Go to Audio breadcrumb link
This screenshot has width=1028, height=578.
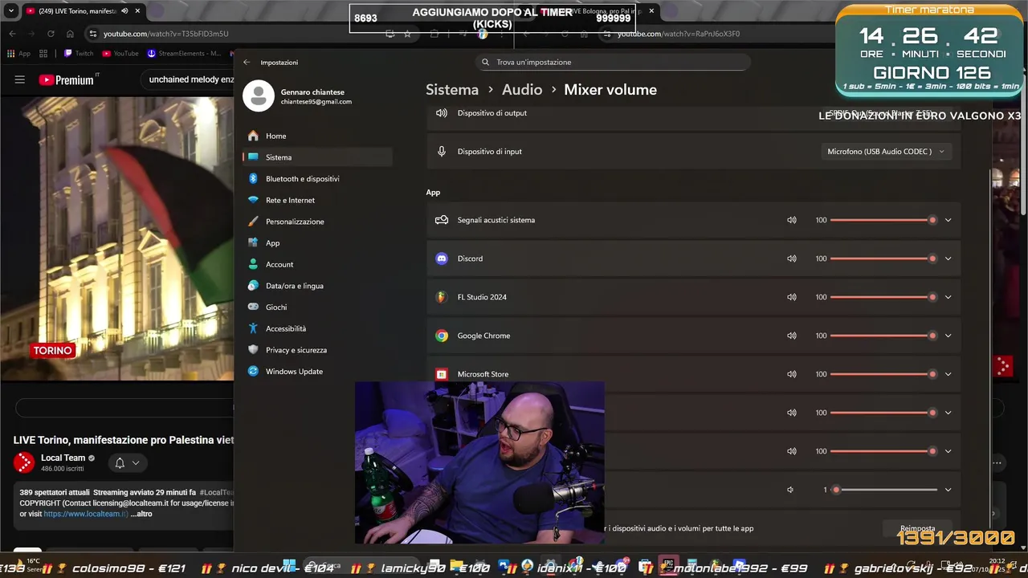click(522, 90)
